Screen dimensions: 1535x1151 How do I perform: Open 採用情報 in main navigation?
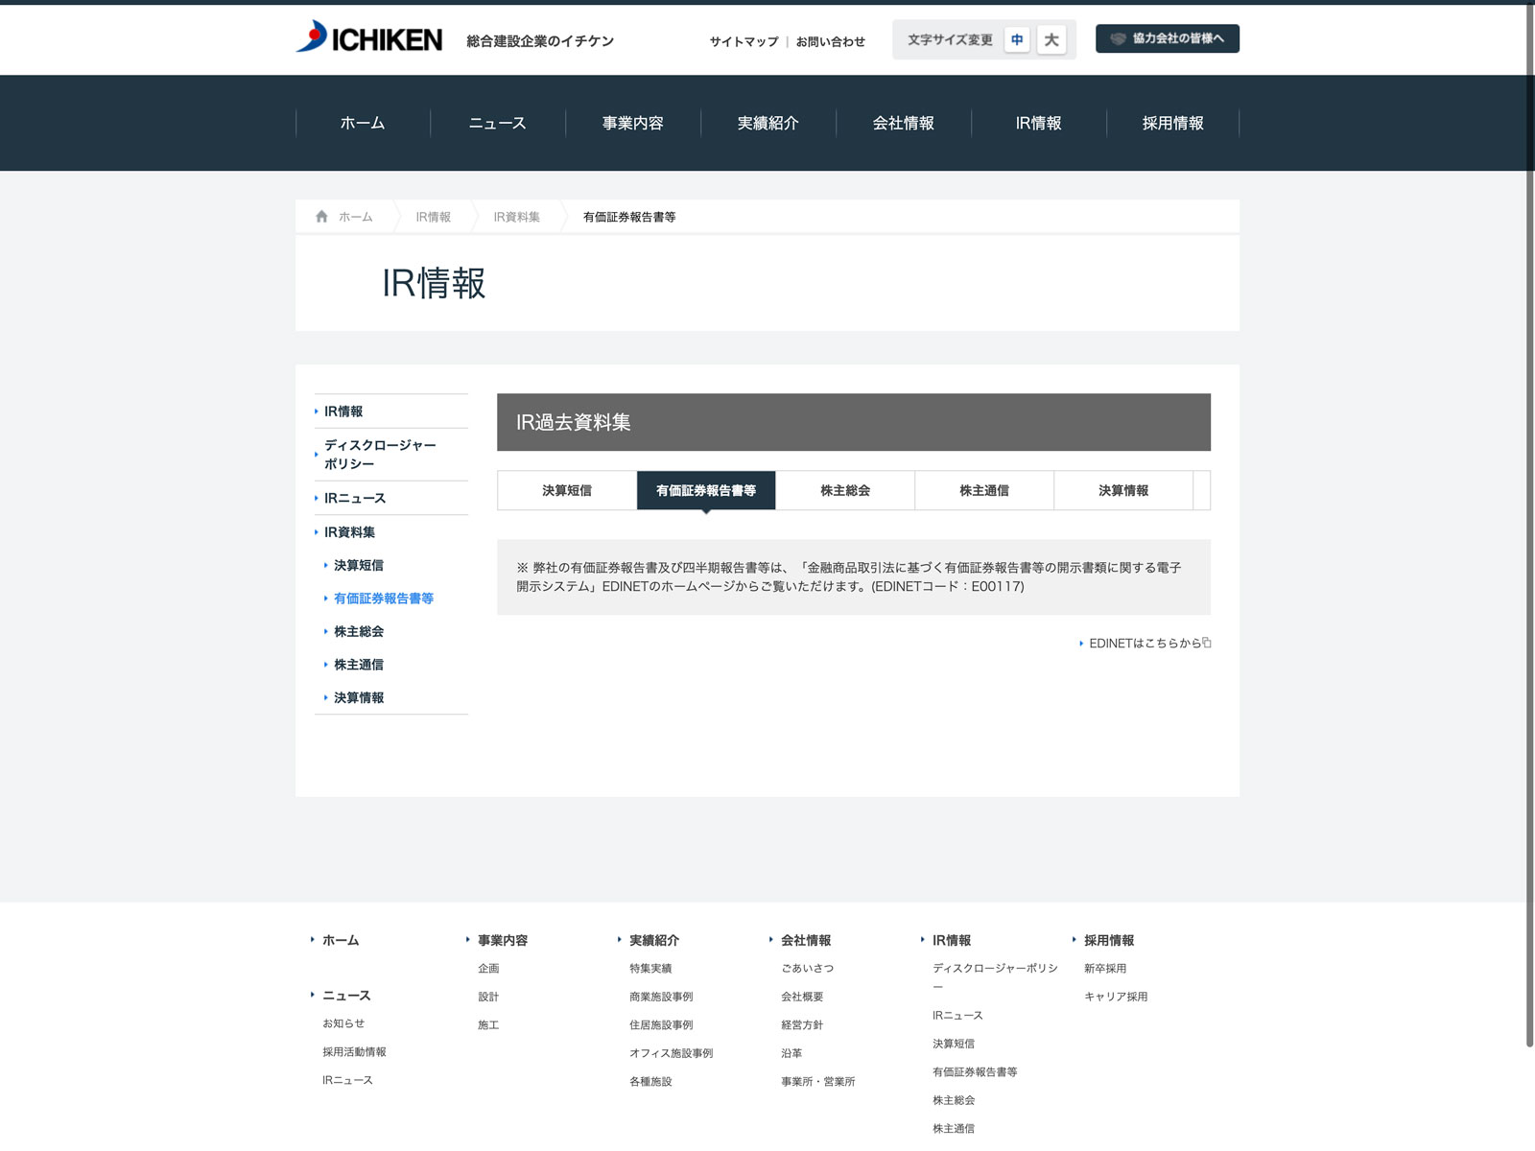point(1172,123)
